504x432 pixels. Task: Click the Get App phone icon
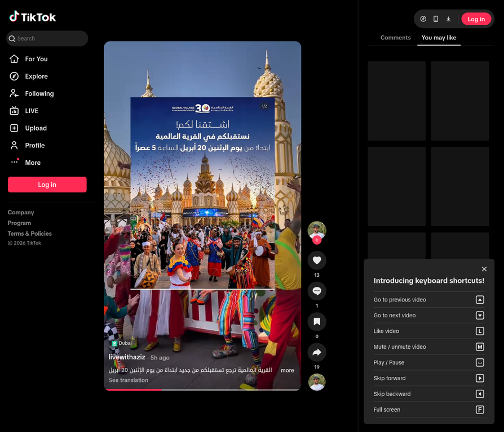435,19
